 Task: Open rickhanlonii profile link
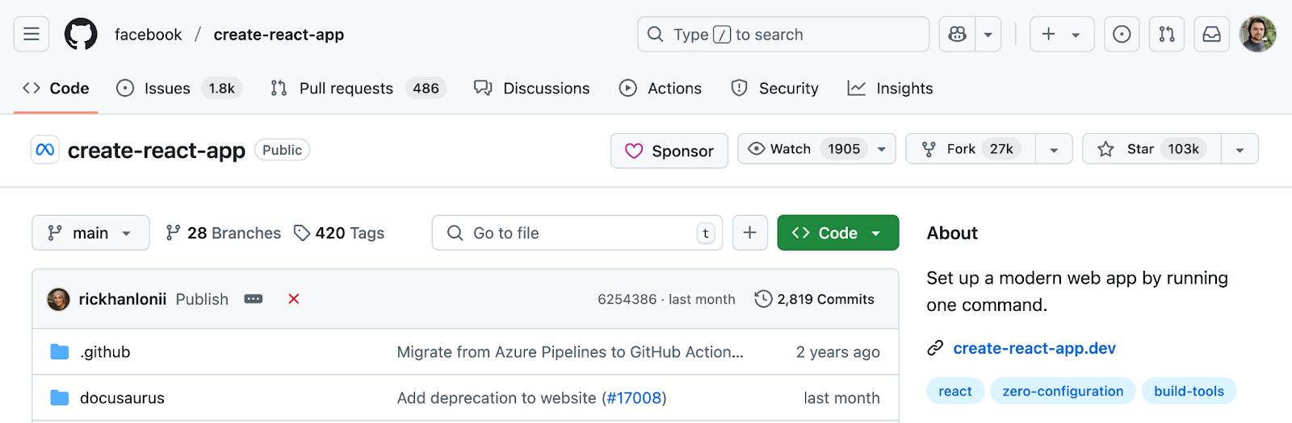point(123,299)
